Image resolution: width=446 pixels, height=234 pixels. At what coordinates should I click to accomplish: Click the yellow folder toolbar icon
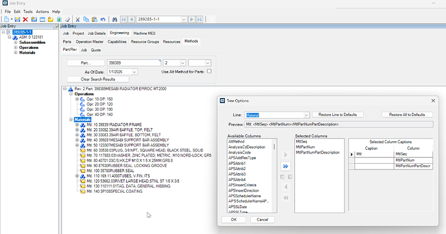coord(50,19)
